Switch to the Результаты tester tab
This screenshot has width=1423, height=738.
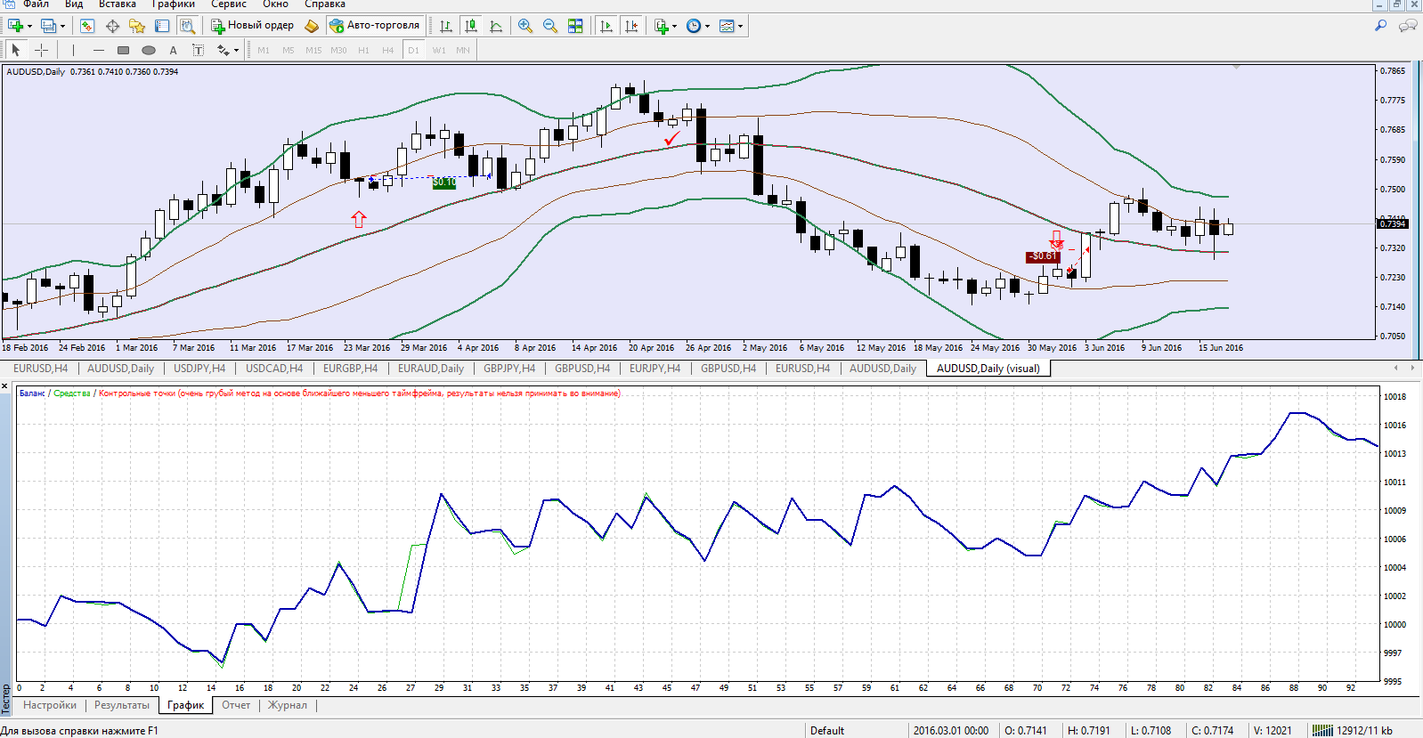(122, 705)
